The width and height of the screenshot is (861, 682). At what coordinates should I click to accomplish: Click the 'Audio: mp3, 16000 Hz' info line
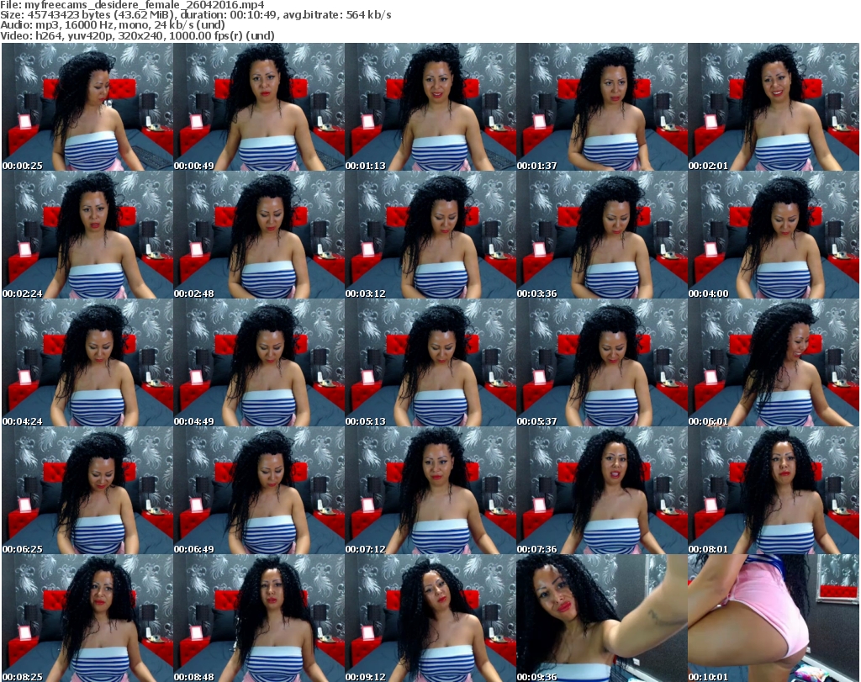(x=113, y=25)
